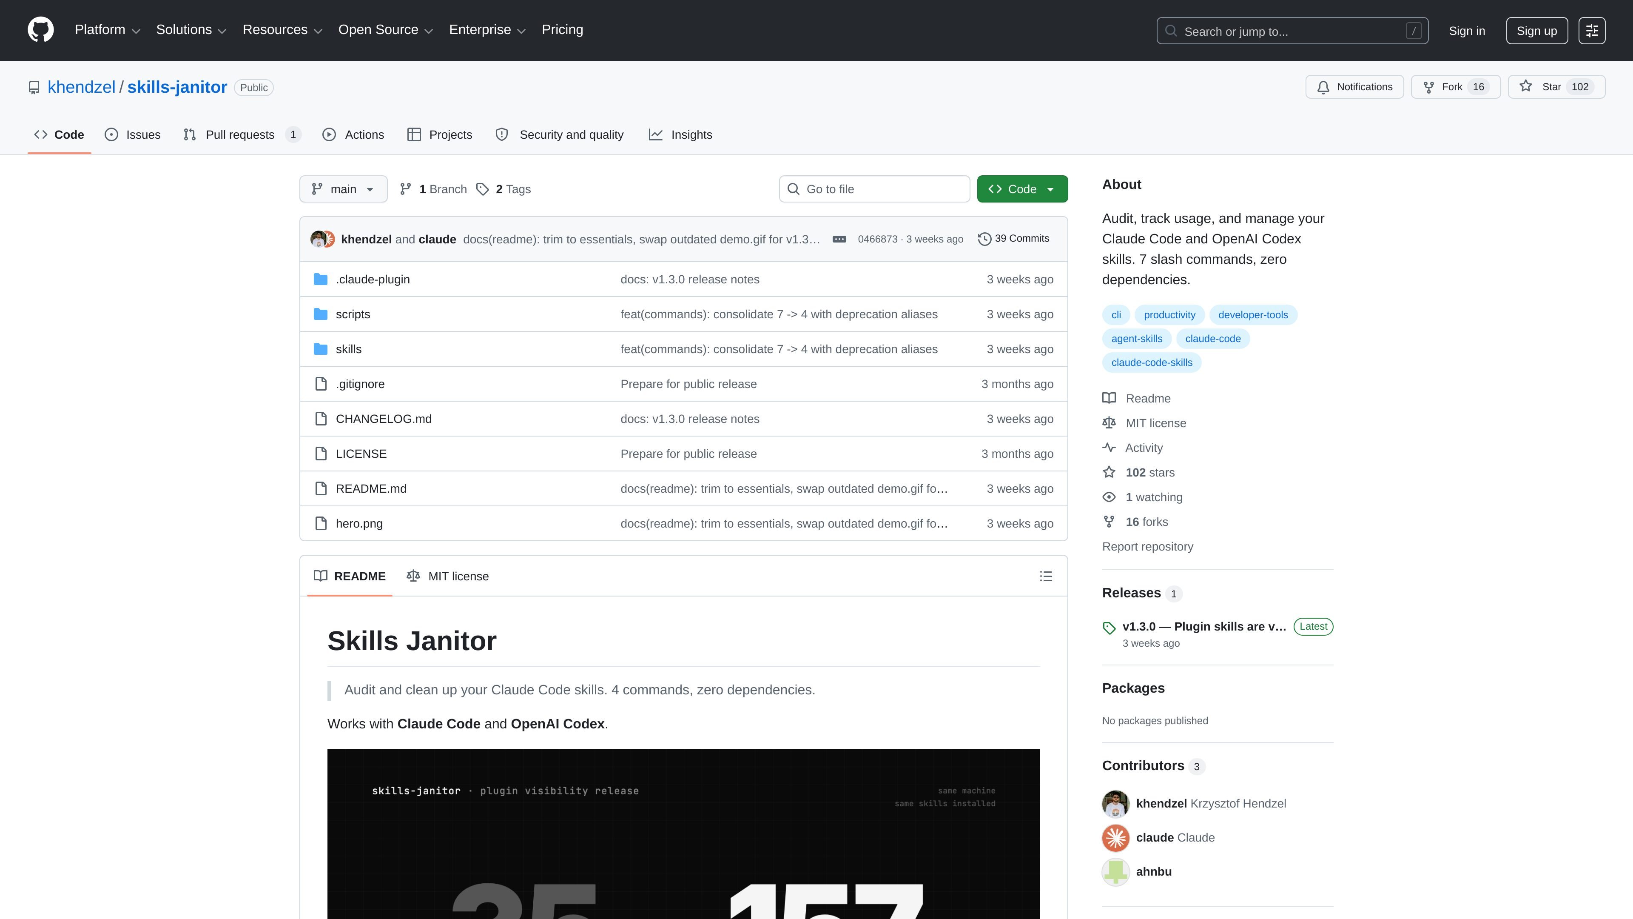
Task: Open the claude-code topic tag
Action: click(x=1213, y=339)
